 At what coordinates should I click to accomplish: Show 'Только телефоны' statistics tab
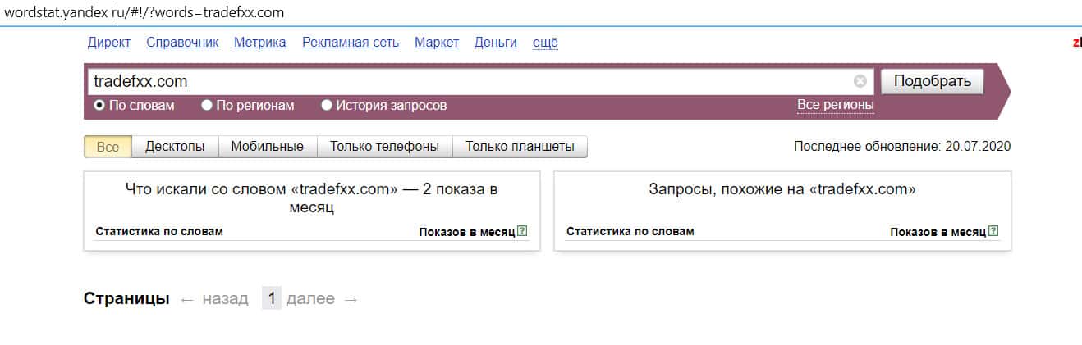click(384, 147)
